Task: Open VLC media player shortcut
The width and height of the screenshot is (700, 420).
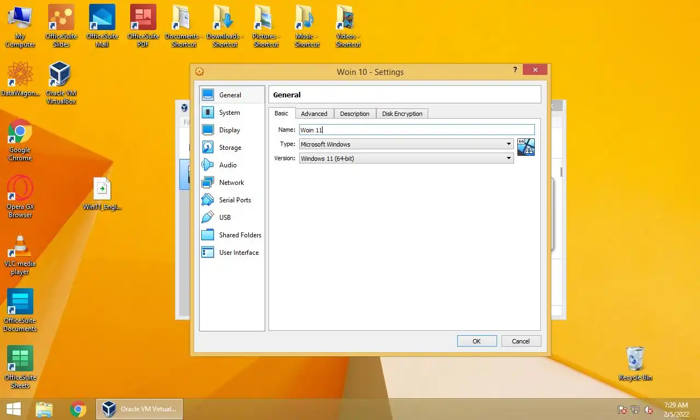Action: (20, 254)
